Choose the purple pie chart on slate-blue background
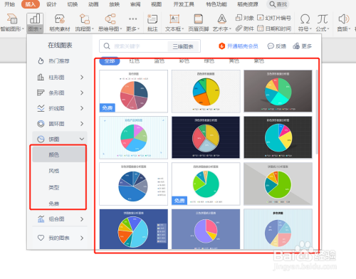 pos(206,229)
